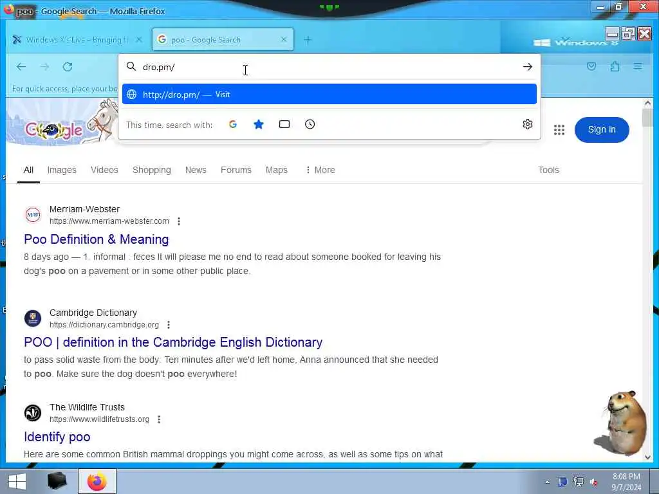Go back with the browser back arrow
Screen dimensions: 659x494
click(21, 67)
